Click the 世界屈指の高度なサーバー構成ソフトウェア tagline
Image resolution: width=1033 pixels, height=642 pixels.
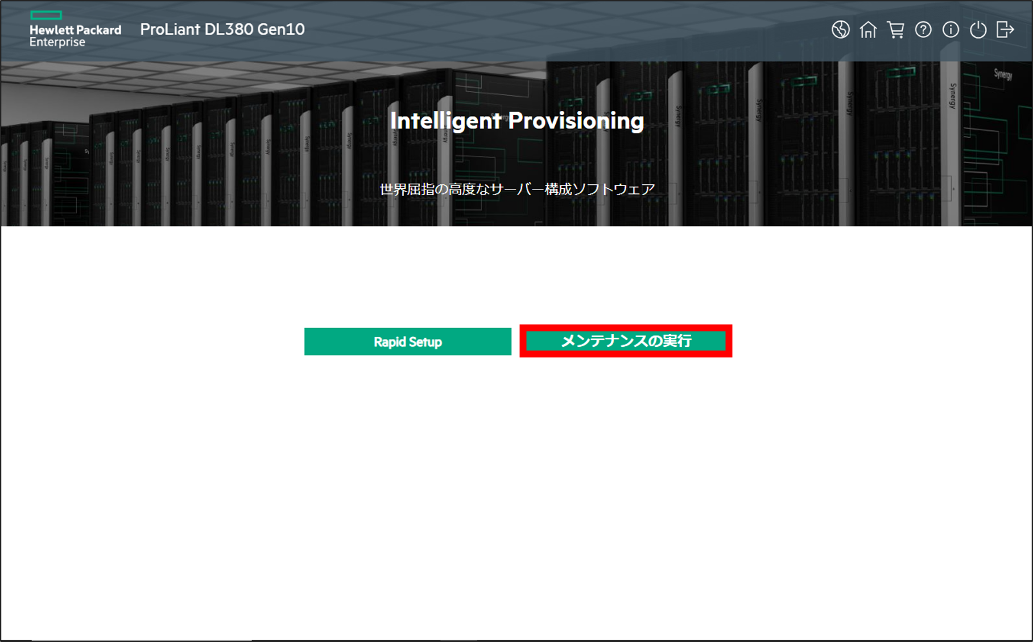pyautogui.click(x=517, y=189)
